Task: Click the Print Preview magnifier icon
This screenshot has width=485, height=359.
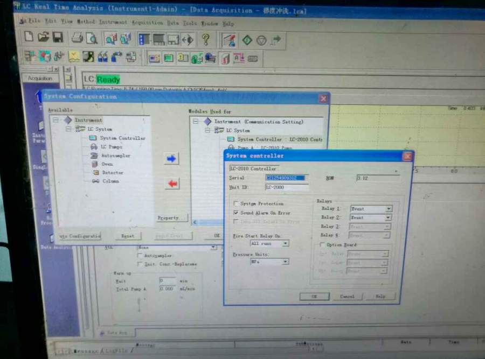Action: point(92,39)
